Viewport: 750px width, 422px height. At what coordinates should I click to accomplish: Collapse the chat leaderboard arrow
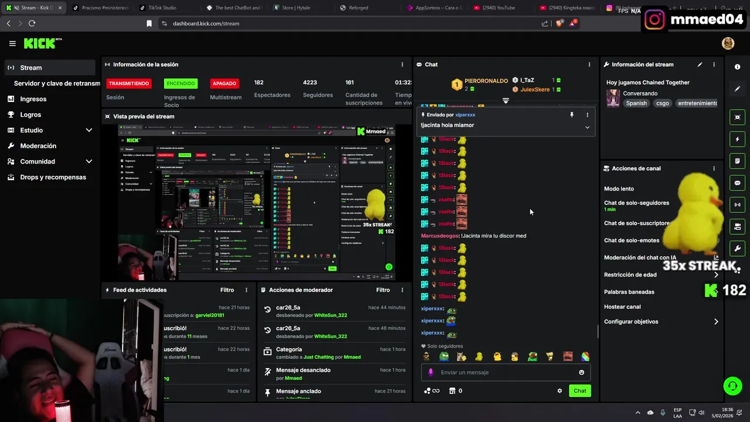[x=506, y=101]
